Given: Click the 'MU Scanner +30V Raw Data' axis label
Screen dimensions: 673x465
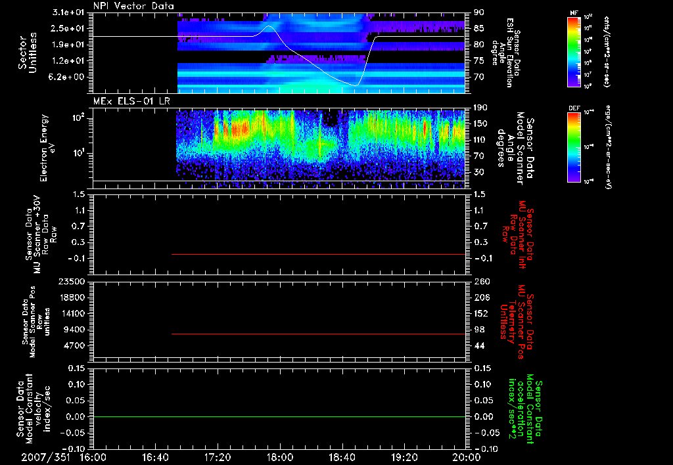Looking at the screenshot, I should pos(41,234).
